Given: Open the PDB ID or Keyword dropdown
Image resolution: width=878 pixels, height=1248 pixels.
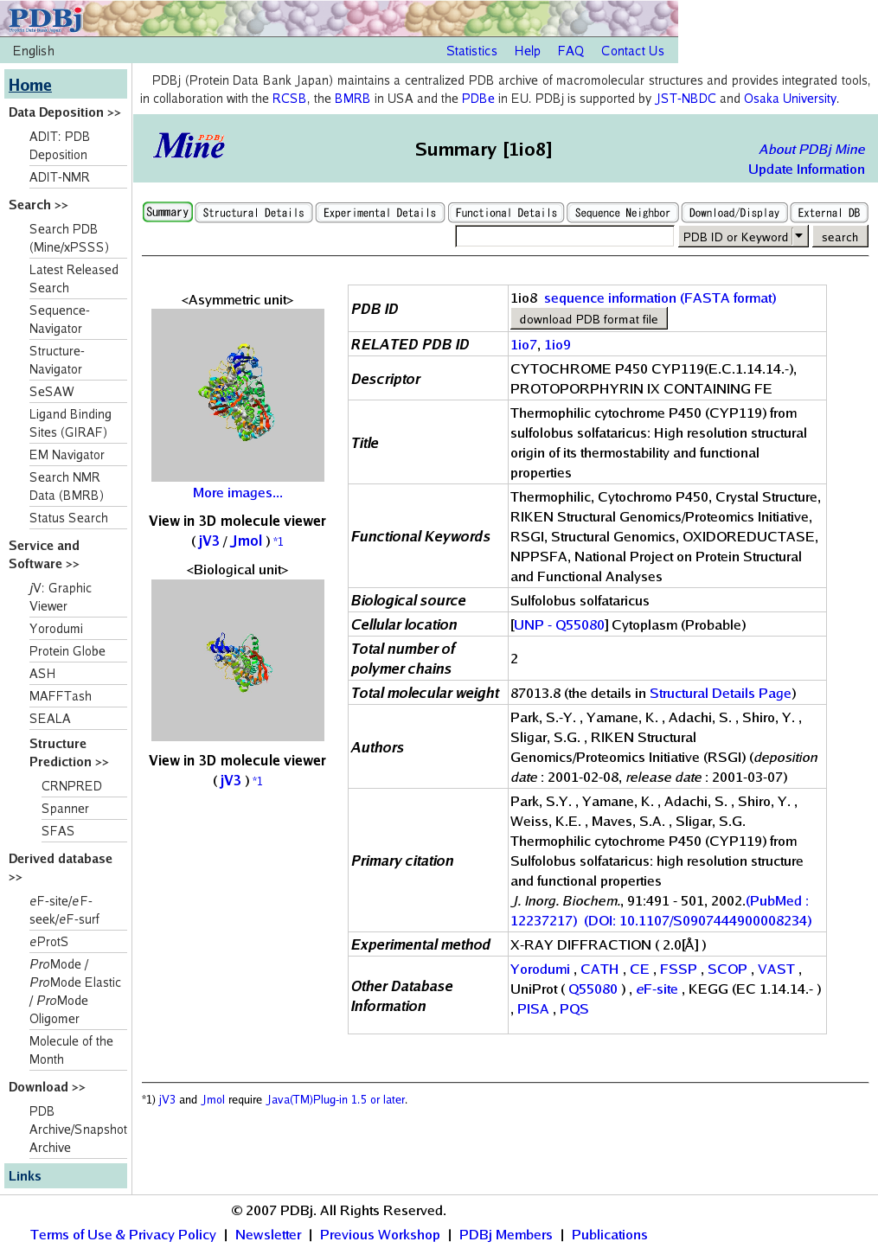Looking at the screenshot, I should point(743,236).
